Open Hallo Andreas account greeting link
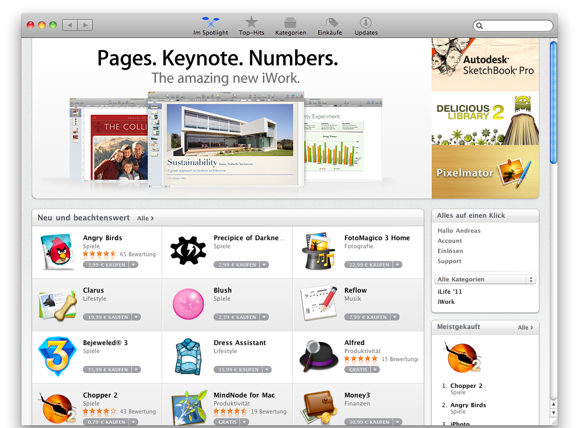This screenshot has height=428, width=579. (x=459, y=231)
